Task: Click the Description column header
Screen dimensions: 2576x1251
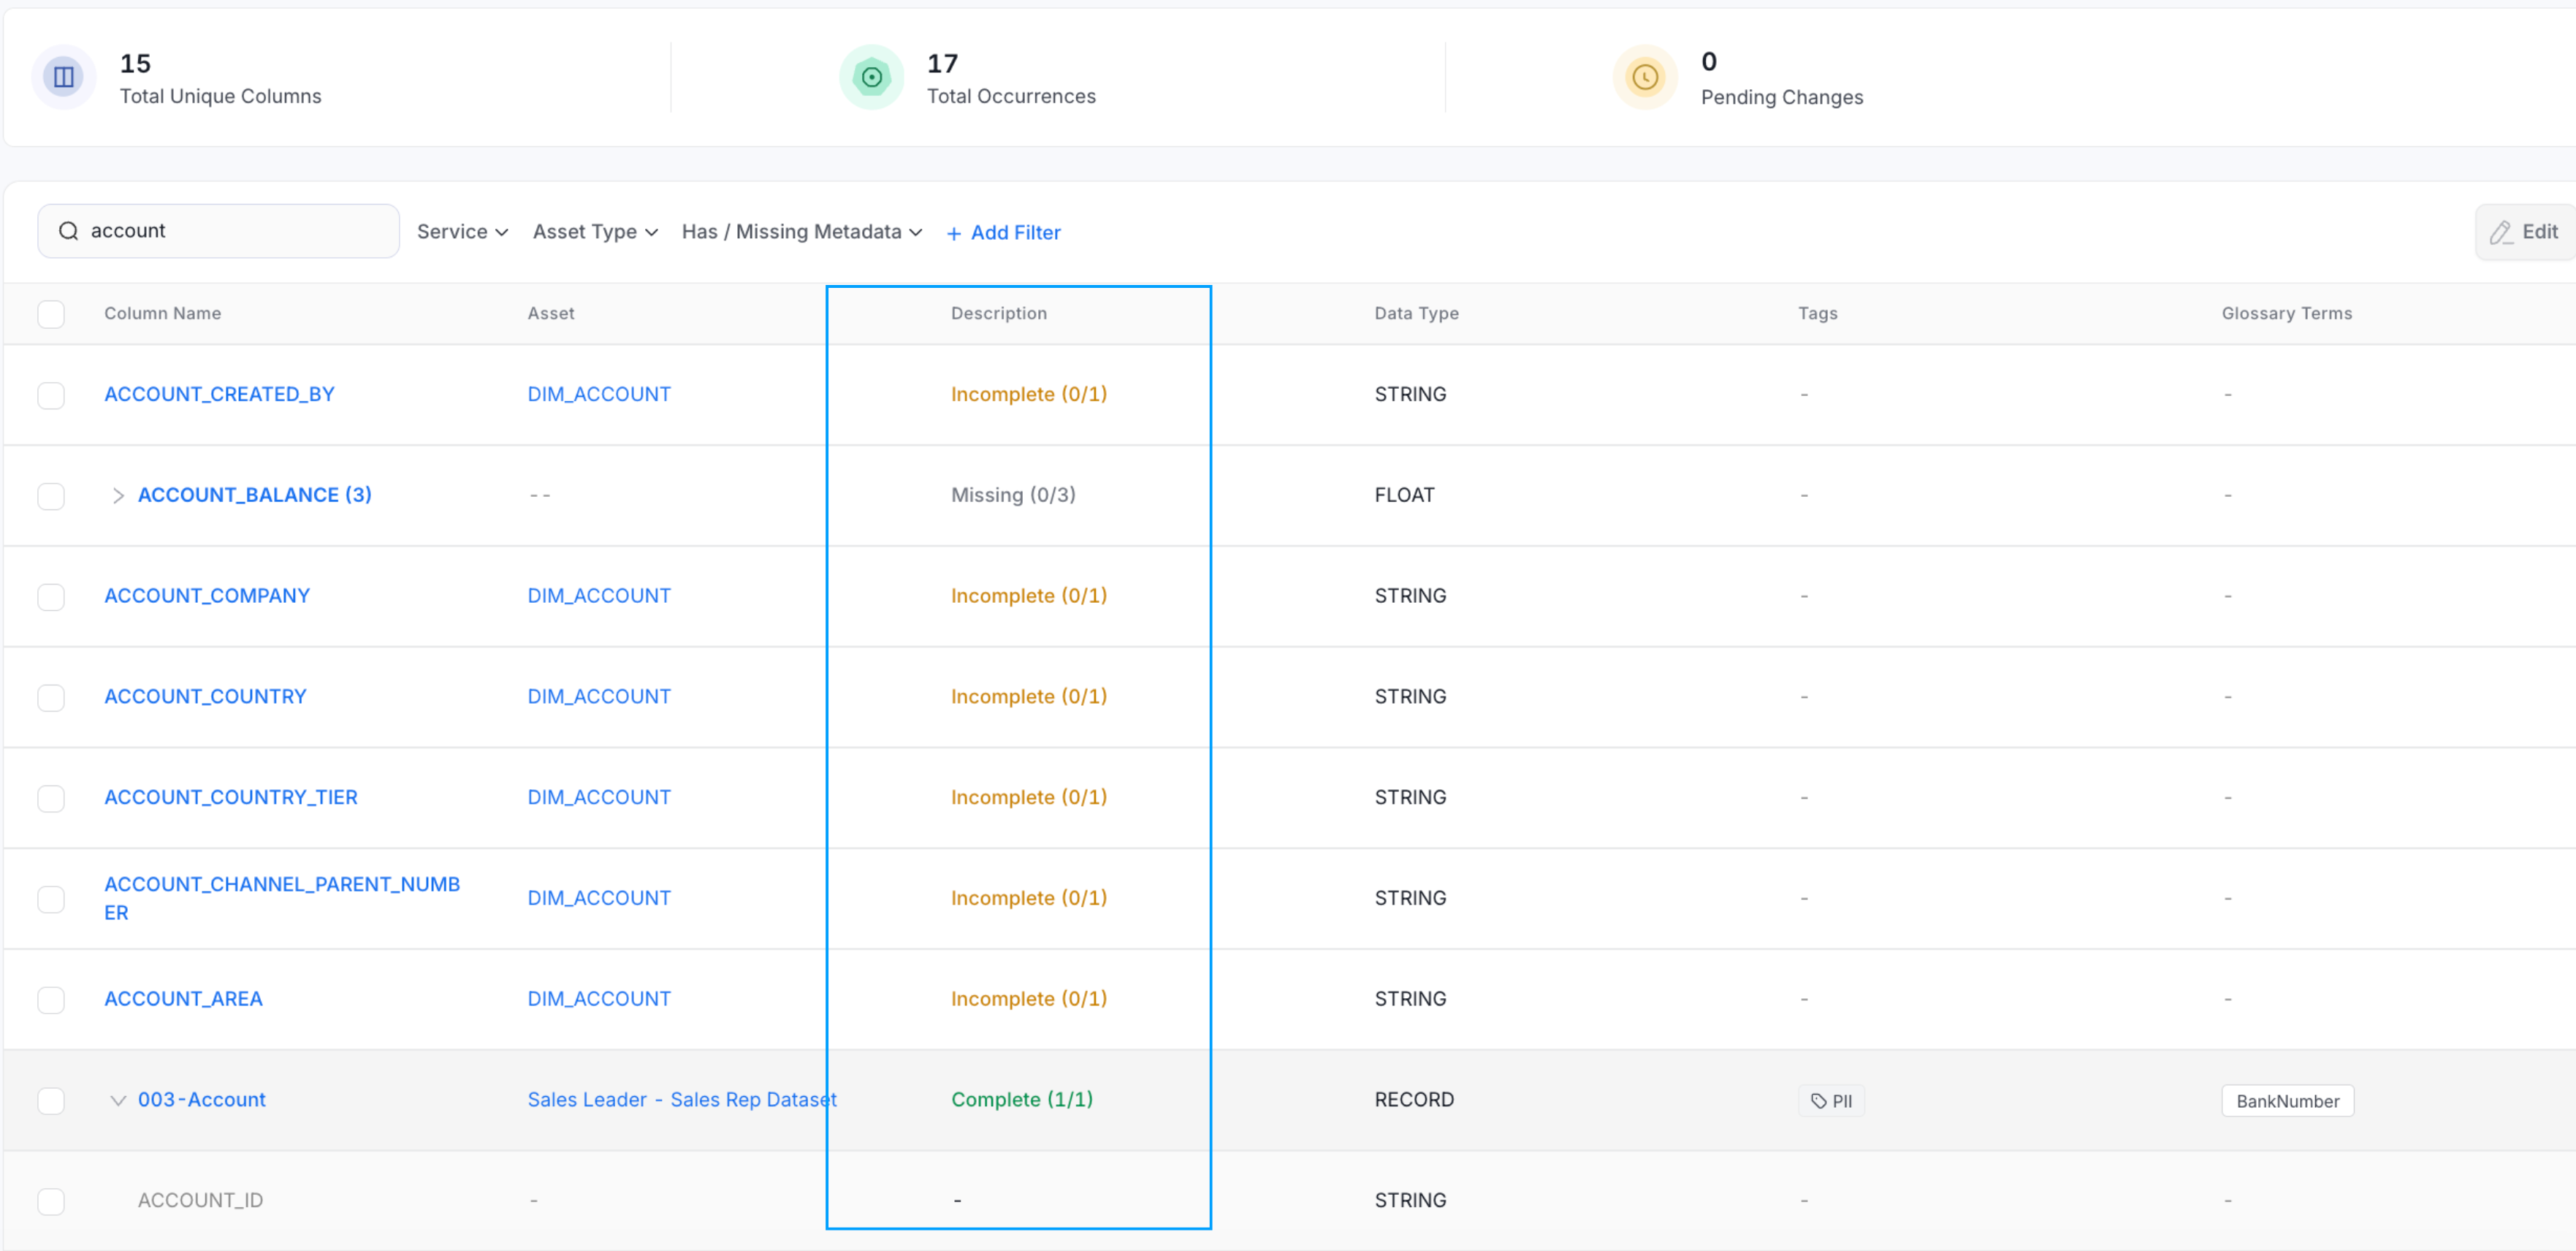Action: coord(999,314)
